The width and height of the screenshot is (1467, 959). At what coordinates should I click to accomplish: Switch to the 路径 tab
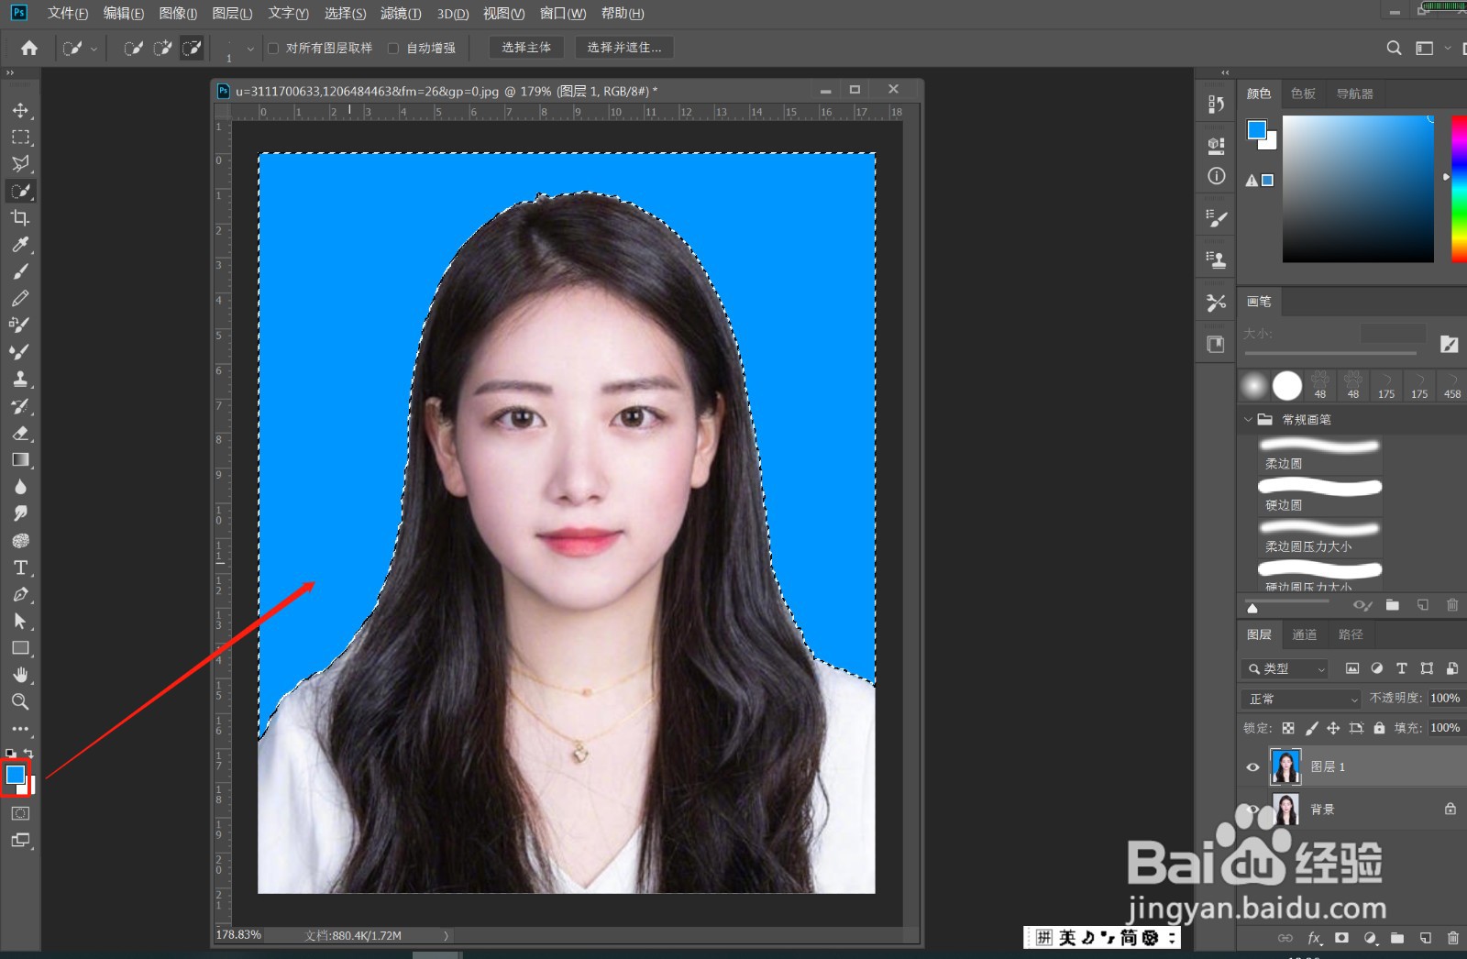[1351, 634]
